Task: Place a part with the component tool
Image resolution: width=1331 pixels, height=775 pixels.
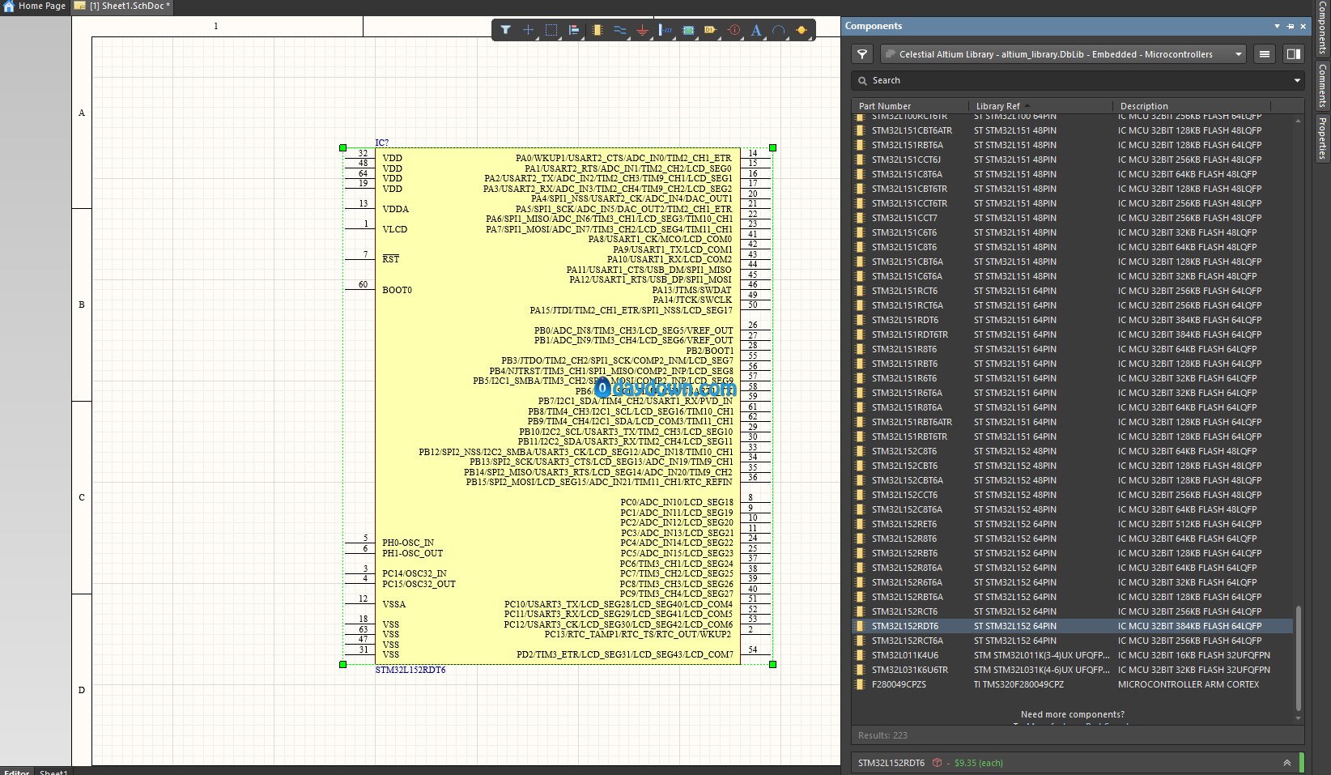Action: 597,30
